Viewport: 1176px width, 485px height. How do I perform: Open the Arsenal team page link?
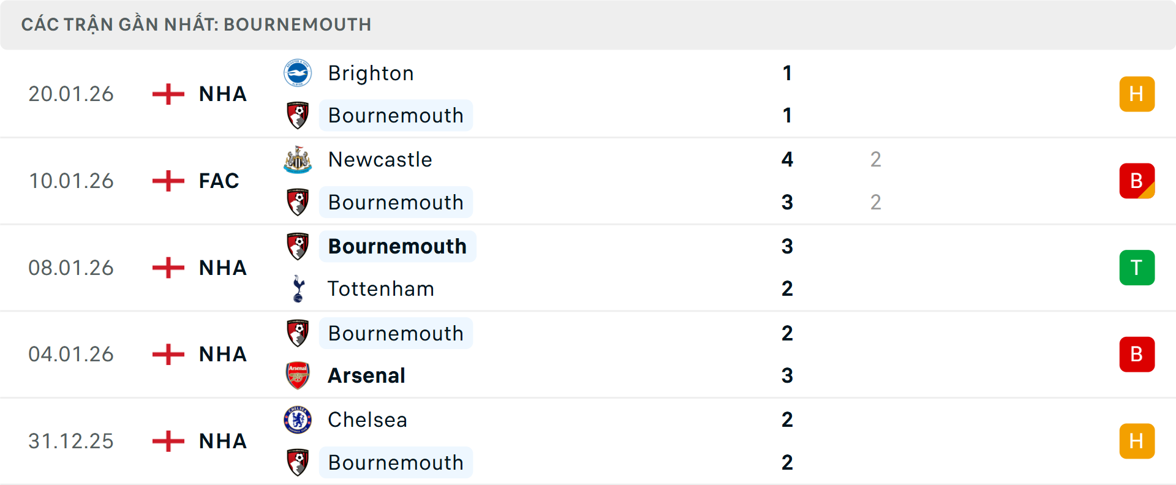(x=366, y=375)
